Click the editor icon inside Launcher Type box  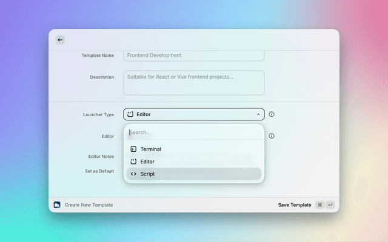click(130, 114)
